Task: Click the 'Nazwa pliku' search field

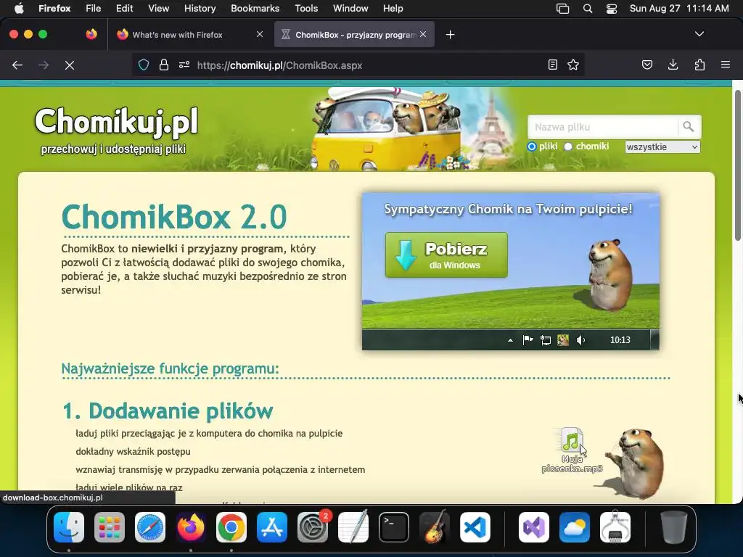Action: point(603,126)
